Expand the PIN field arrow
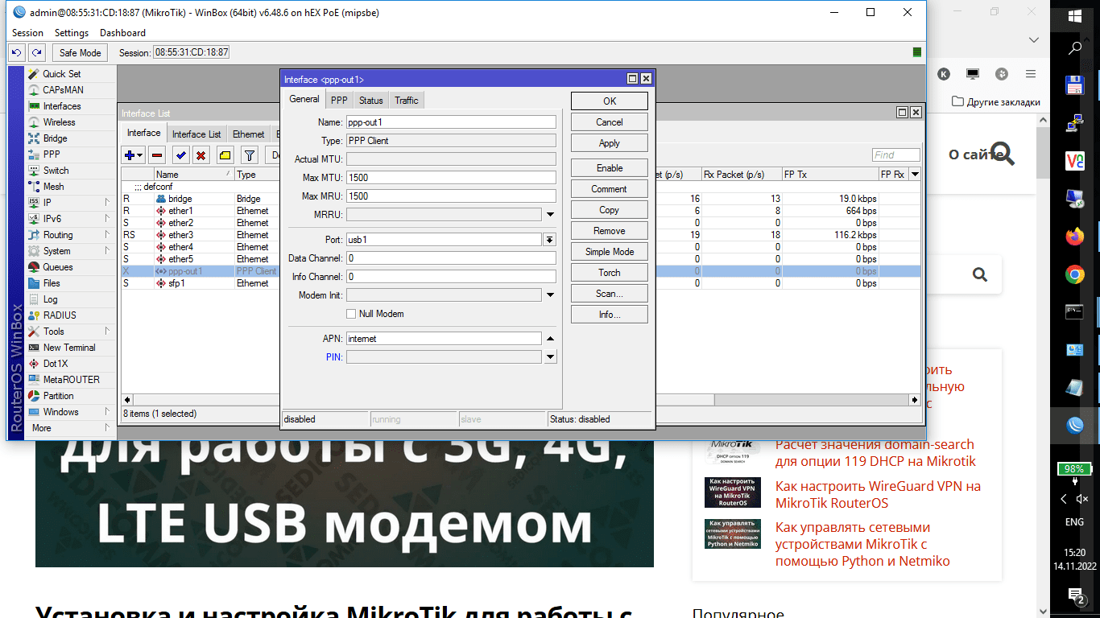The image size is (1100, 618). 551,357
